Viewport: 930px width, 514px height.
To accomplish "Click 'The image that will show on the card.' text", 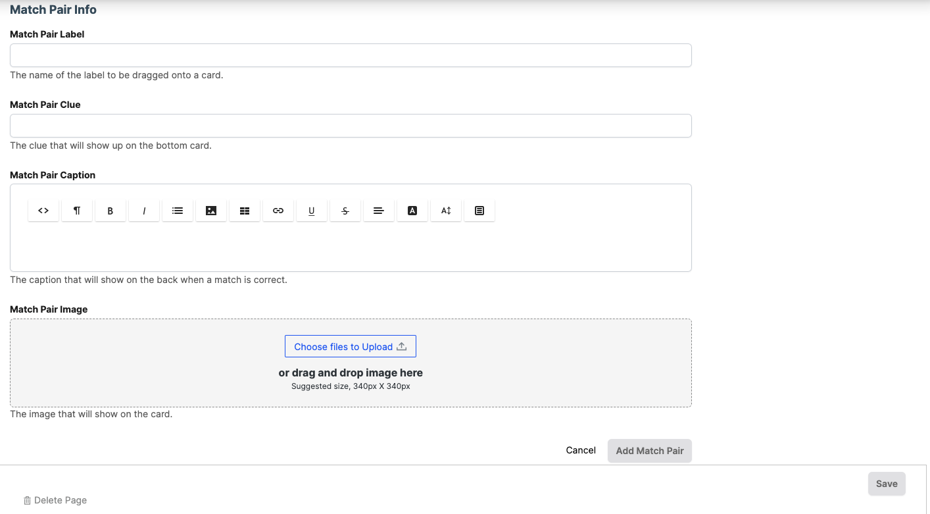I will (91, 415).
